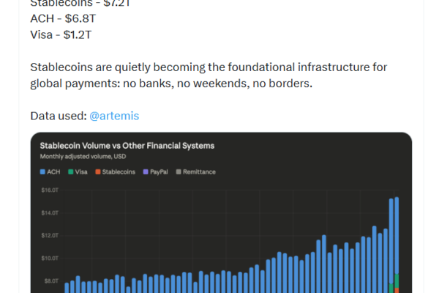The image size is (439, 293).
Task: Toggle the ACH series legend label
Action: pos(54,172)
